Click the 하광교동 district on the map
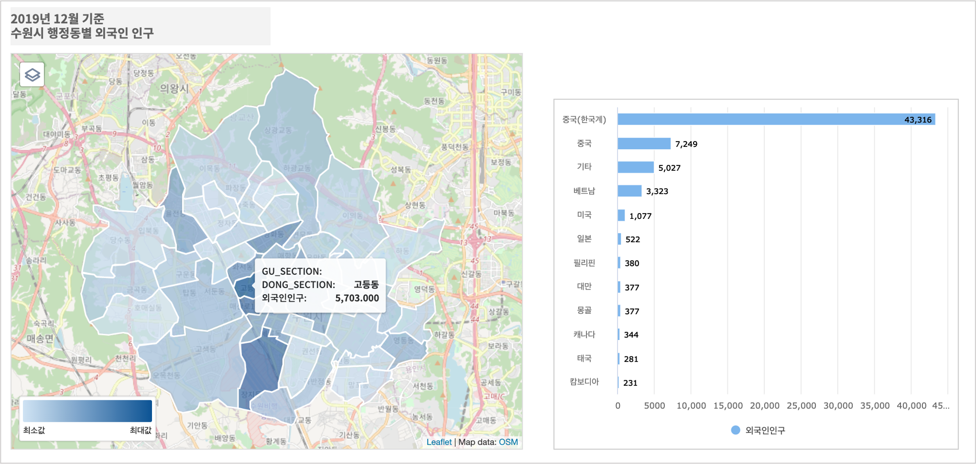This screenshot has width=976, height=464. (297, 168)
